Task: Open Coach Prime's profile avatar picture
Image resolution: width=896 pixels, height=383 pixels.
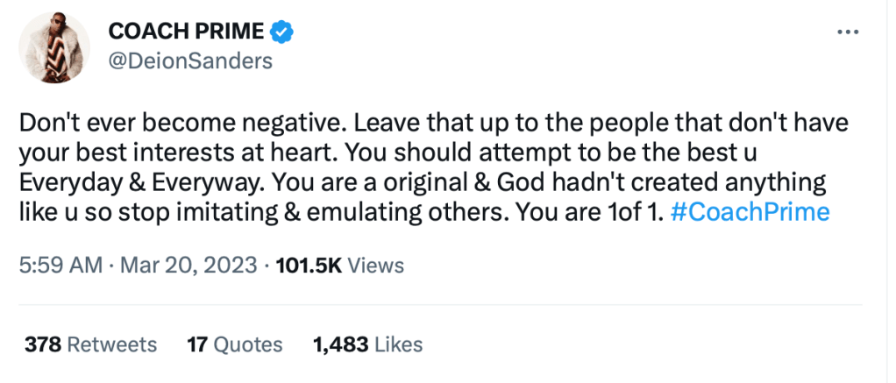Action: (x=54, y=47)
